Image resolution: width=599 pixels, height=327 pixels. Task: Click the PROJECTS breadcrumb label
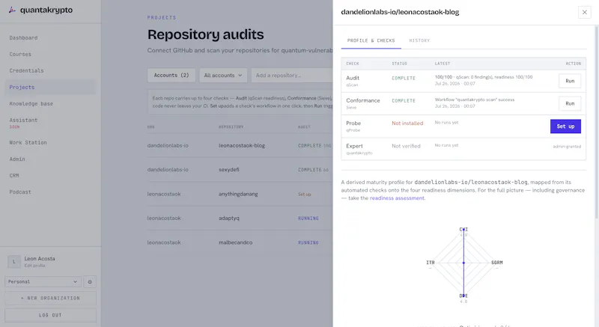(x=162, y=17)
